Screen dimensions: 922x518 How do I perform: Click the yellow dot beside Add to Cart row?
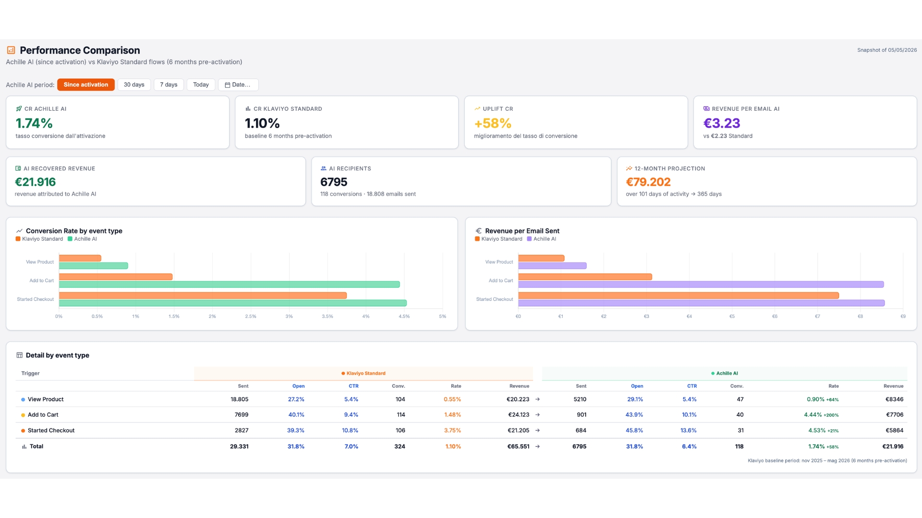point(23,415)
